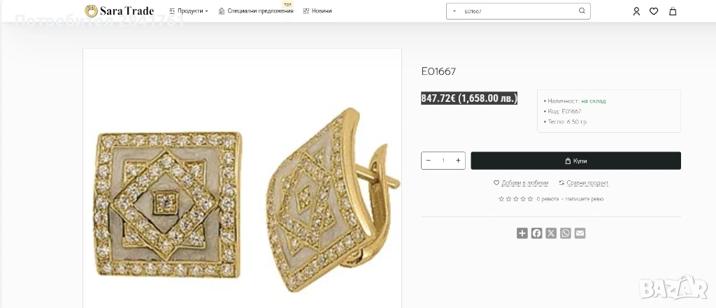Image resolution: width=716 pixels, height=308 pixels.
Task: Open Специални предложения menu item
Action: coord(256,11)
